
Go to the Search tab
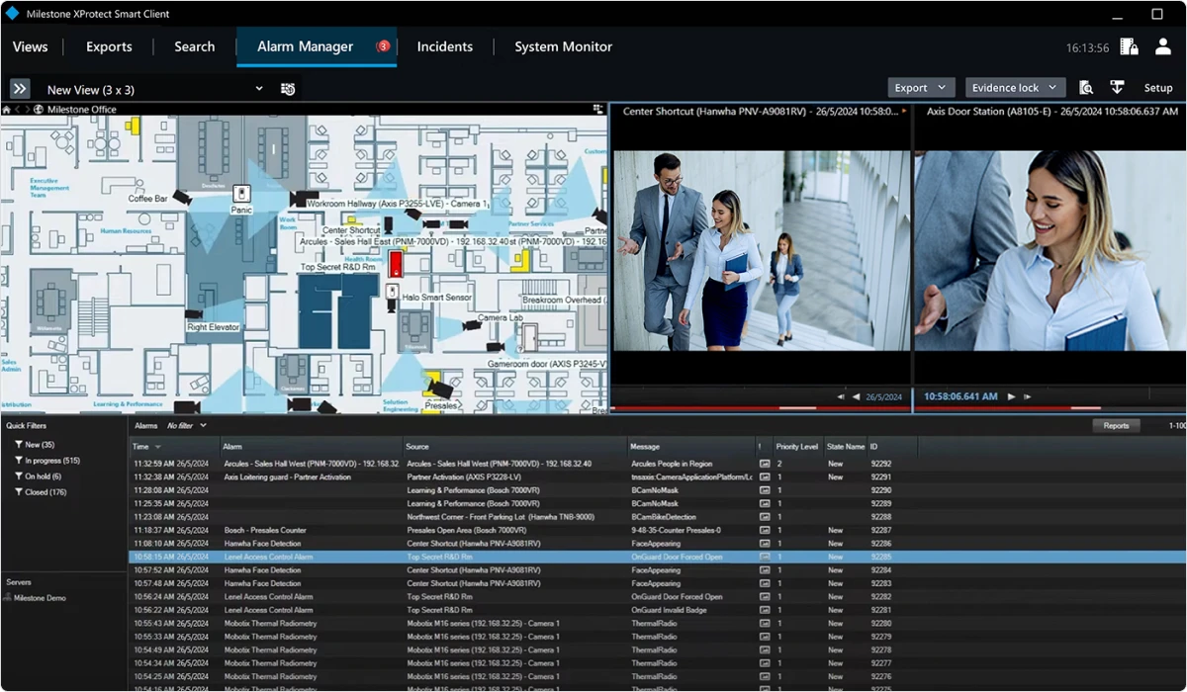click(195, 46)
